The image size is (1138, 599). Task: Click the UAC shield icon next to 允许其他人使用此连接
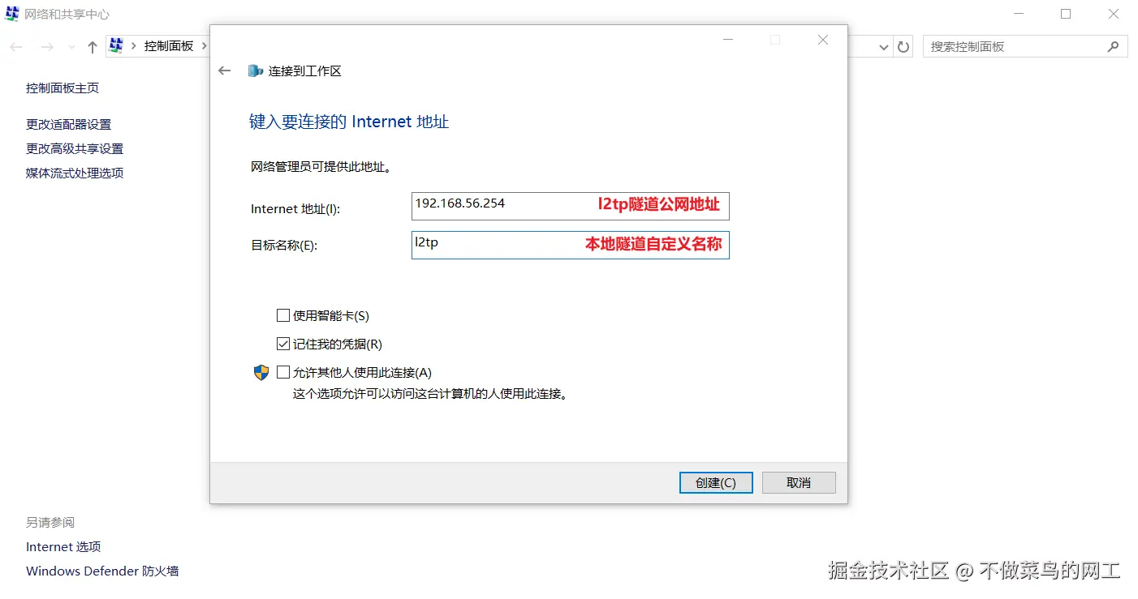tap(261, 372)
